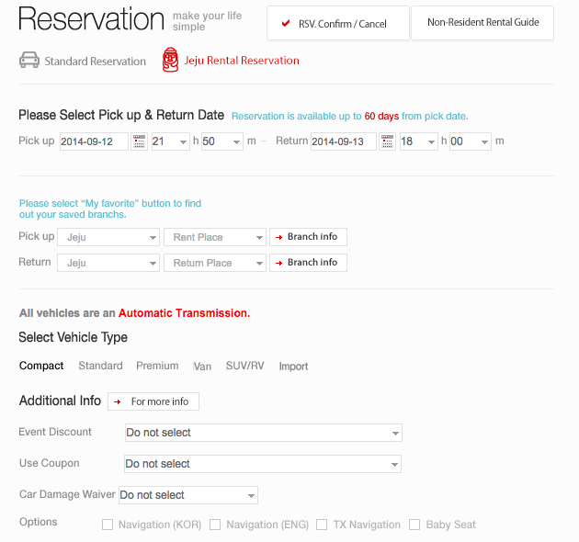Click the 'My favorite' button hint text
579x542 pixels.
tap(110, 209)
